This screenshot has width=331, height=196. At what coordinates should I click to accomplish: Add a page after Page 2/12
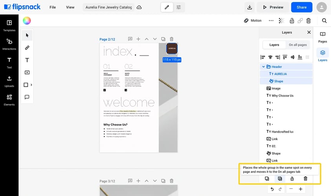pos(138,39)
